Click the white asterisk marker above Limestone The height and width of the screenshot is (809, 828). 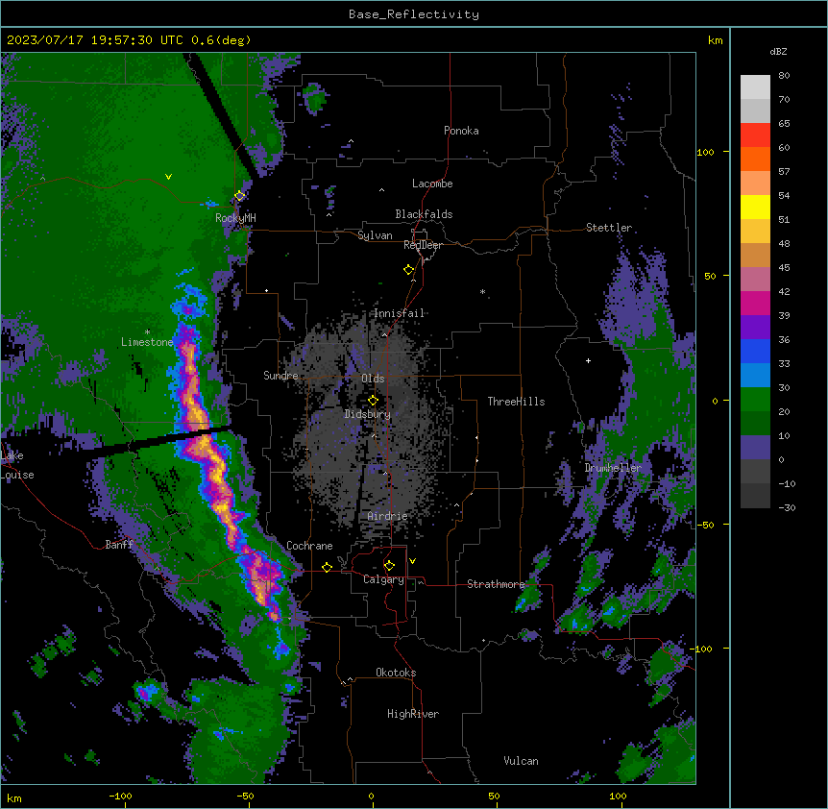[x=147, y=332]
